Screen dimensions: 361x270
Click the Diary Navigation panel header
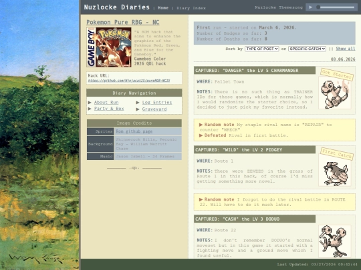134,93
